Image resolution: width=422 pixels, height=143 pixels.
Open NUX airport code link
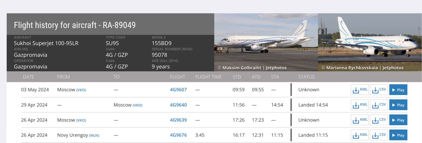94,135
